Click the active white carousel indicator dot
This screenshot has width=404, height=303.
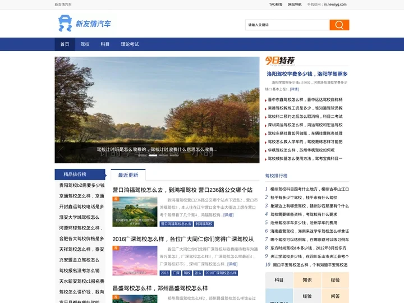tap(153, 155)
